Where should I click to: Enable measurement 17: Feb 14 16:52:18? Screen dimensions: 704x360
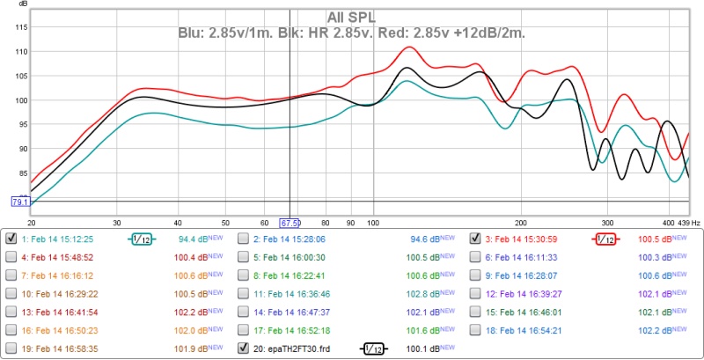tap(243, 330)
